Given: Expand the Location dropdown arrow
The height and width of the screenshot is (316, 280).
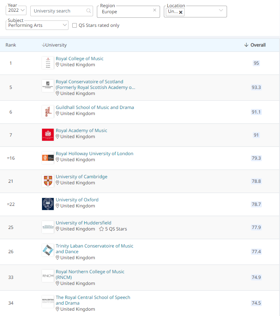Looking at the screenshot, I should (221, 10).
